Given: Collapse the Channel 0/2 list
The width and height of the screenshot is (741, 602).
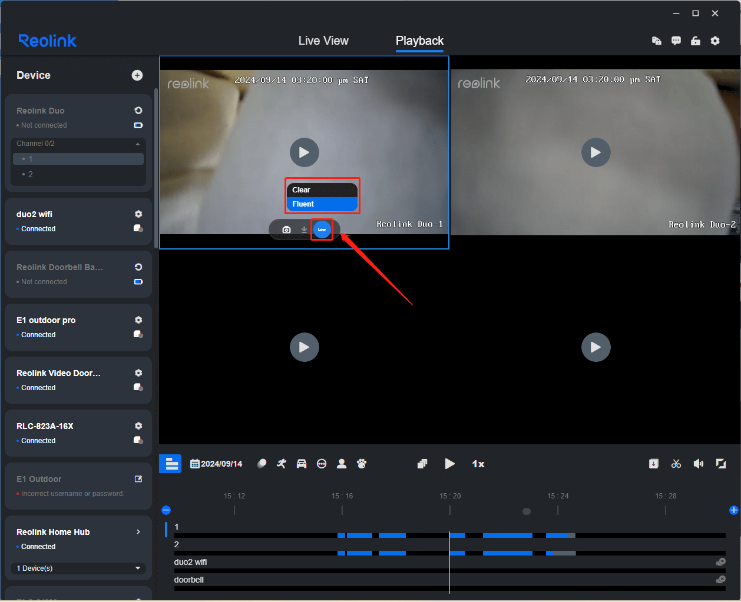Looking at the screenshot, I should click(138, 144).
